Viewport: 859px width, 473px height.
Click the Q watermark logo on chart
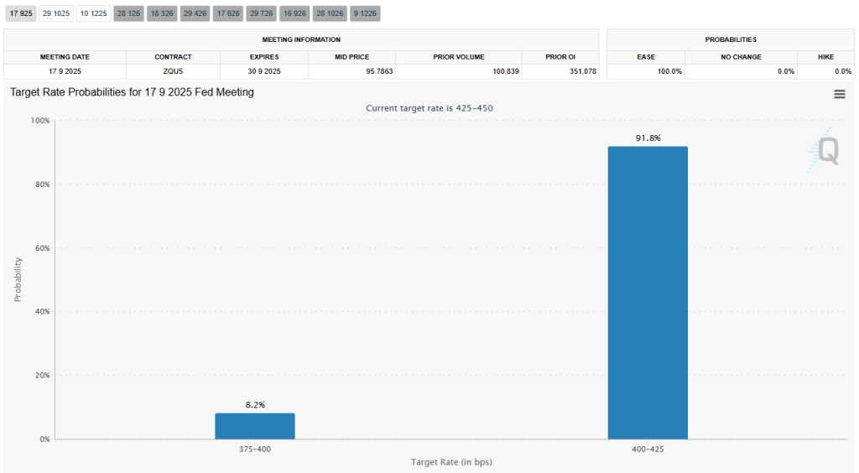(x=826, y=151)
